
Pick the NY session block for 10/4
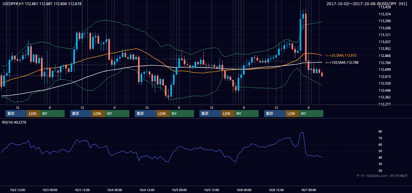(182, 114)
